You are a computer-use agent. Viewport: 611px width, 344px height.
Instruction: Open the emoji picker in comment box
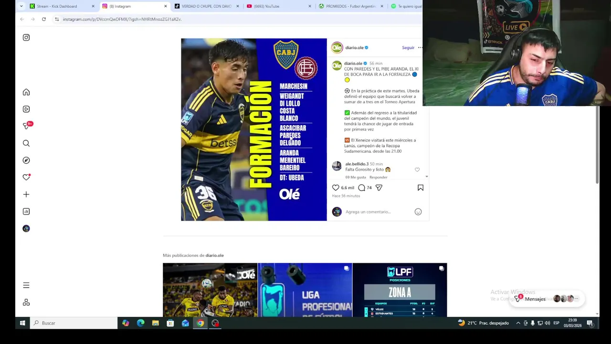(x=418, y=212)
